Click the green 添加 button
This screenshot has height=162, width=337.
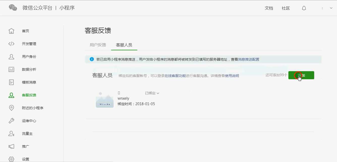coord(301,75)
